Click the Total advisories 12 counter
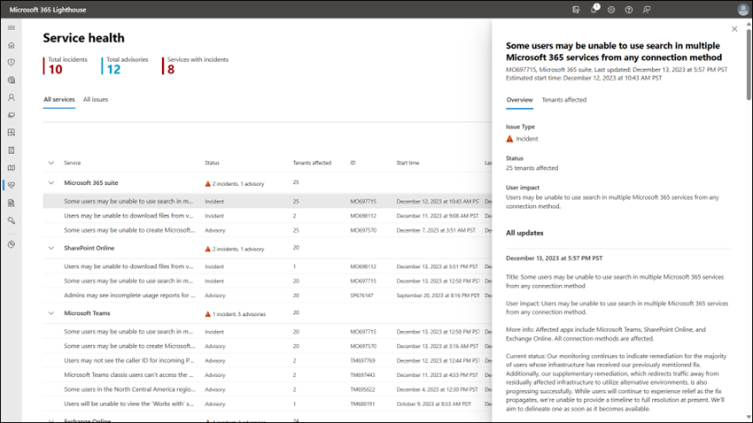753x423 pixels. [127, 66]
